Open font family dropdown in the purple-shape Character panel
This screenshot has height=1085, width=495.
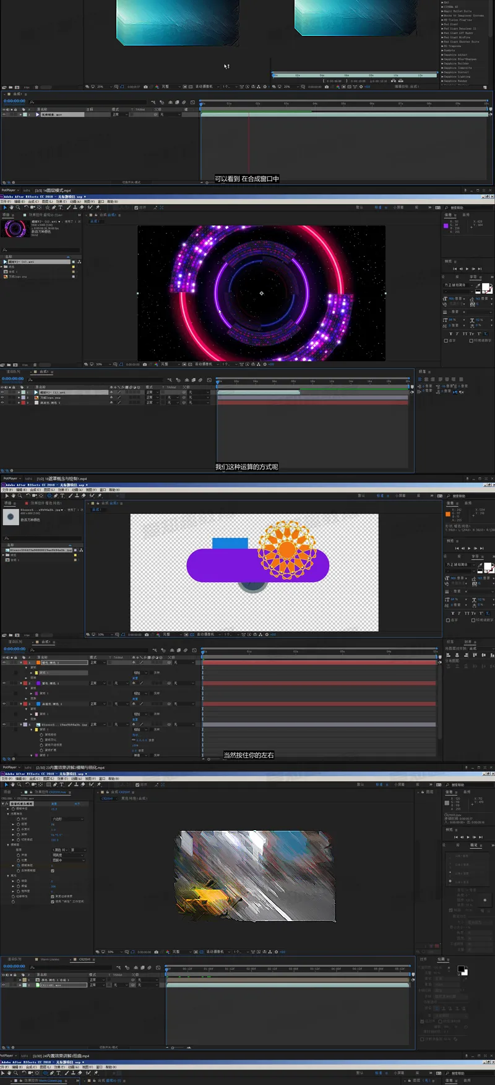tap(461, 565)
